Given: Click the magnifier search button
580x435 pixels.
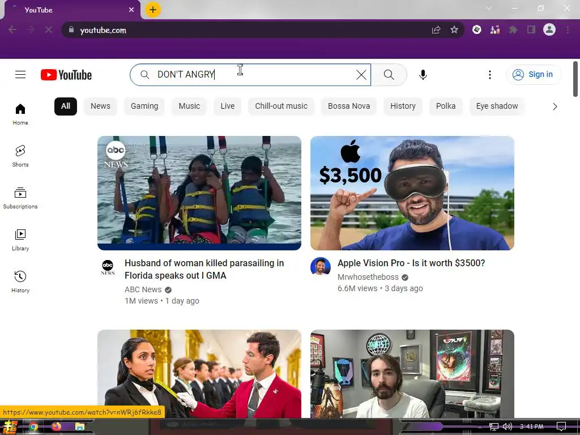Looking at the screenshot, I should [389, 75].
